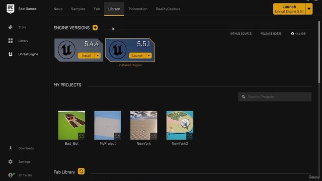Click the Library label in sidebar
This screenshot has height=181, width=322.
(x=23, y=41)
